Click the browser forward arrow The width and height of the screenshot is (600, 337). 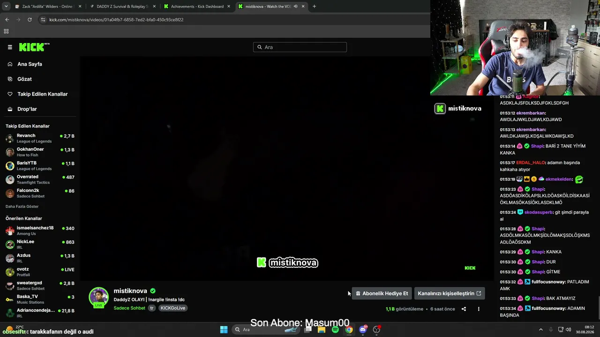(x=18, y=20)
